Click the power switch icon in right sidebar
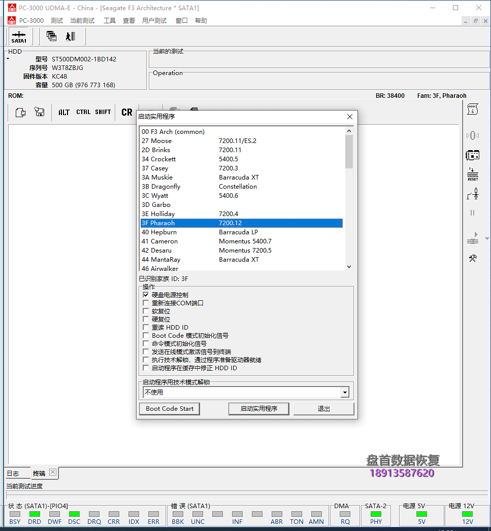This screenshot has width=491, height=531. [x=473, y=194]
